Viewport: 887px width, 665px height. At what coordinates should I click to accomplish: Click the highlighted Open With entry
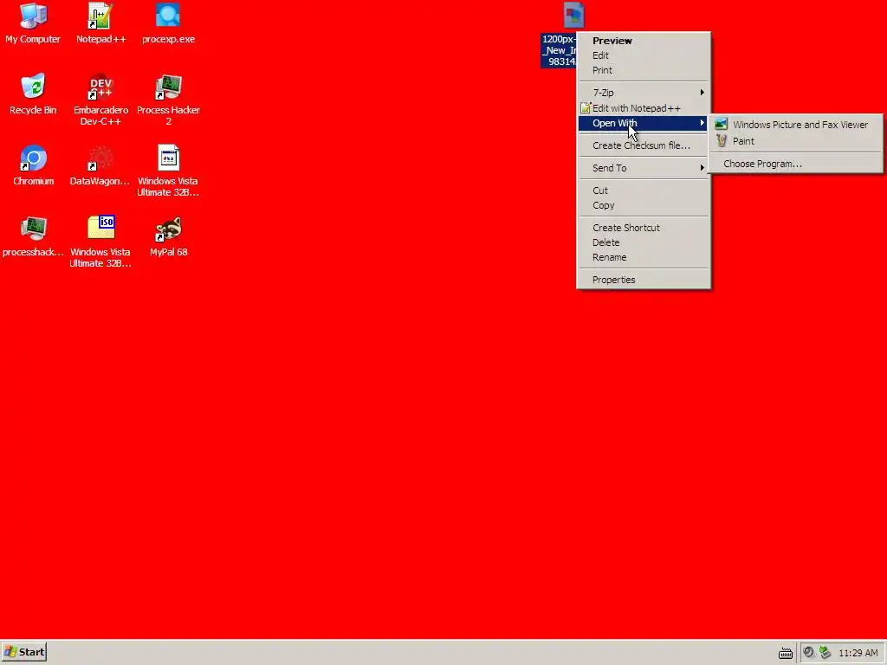(x=644, y=123)
